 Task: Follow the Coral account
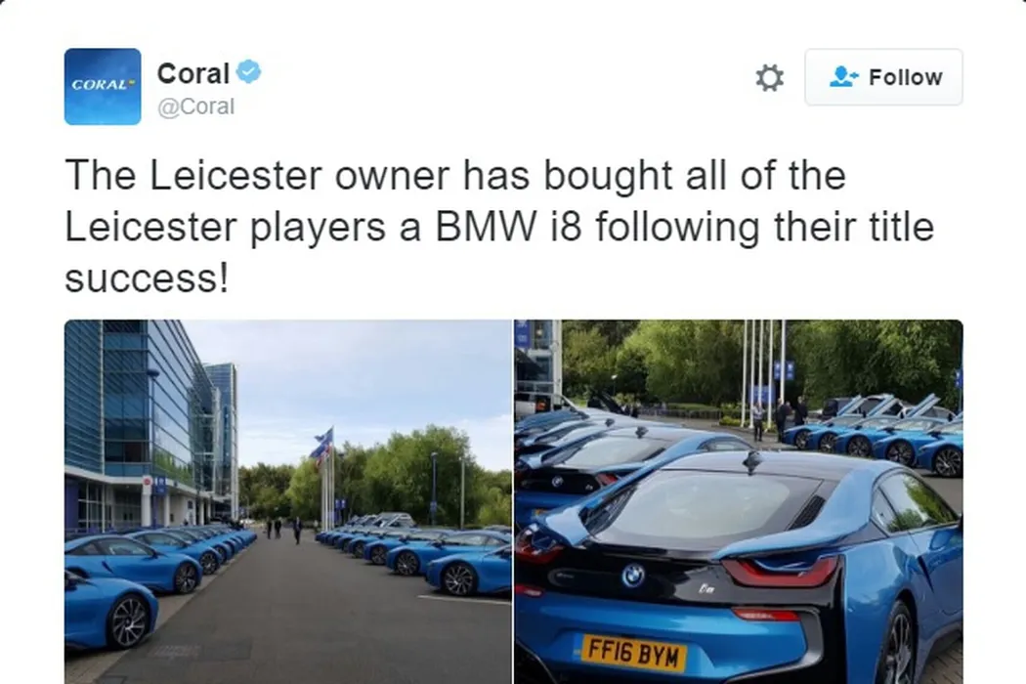(883, 77)
